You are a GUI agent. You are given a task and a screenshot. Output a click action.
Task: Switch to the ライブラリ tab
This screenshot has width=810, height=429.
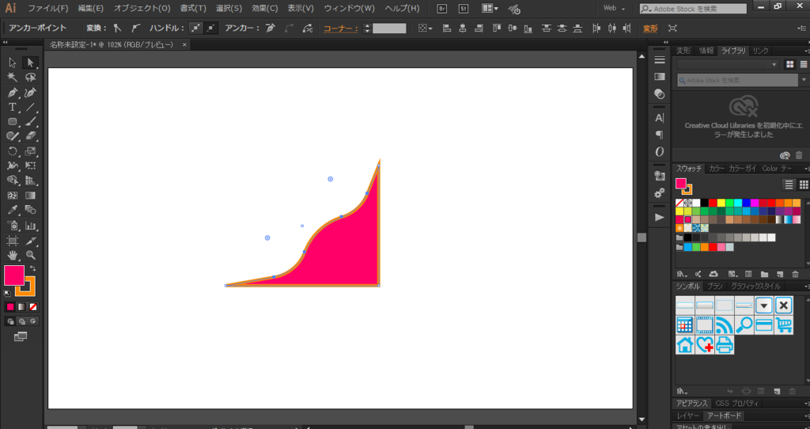pos(733,51)
